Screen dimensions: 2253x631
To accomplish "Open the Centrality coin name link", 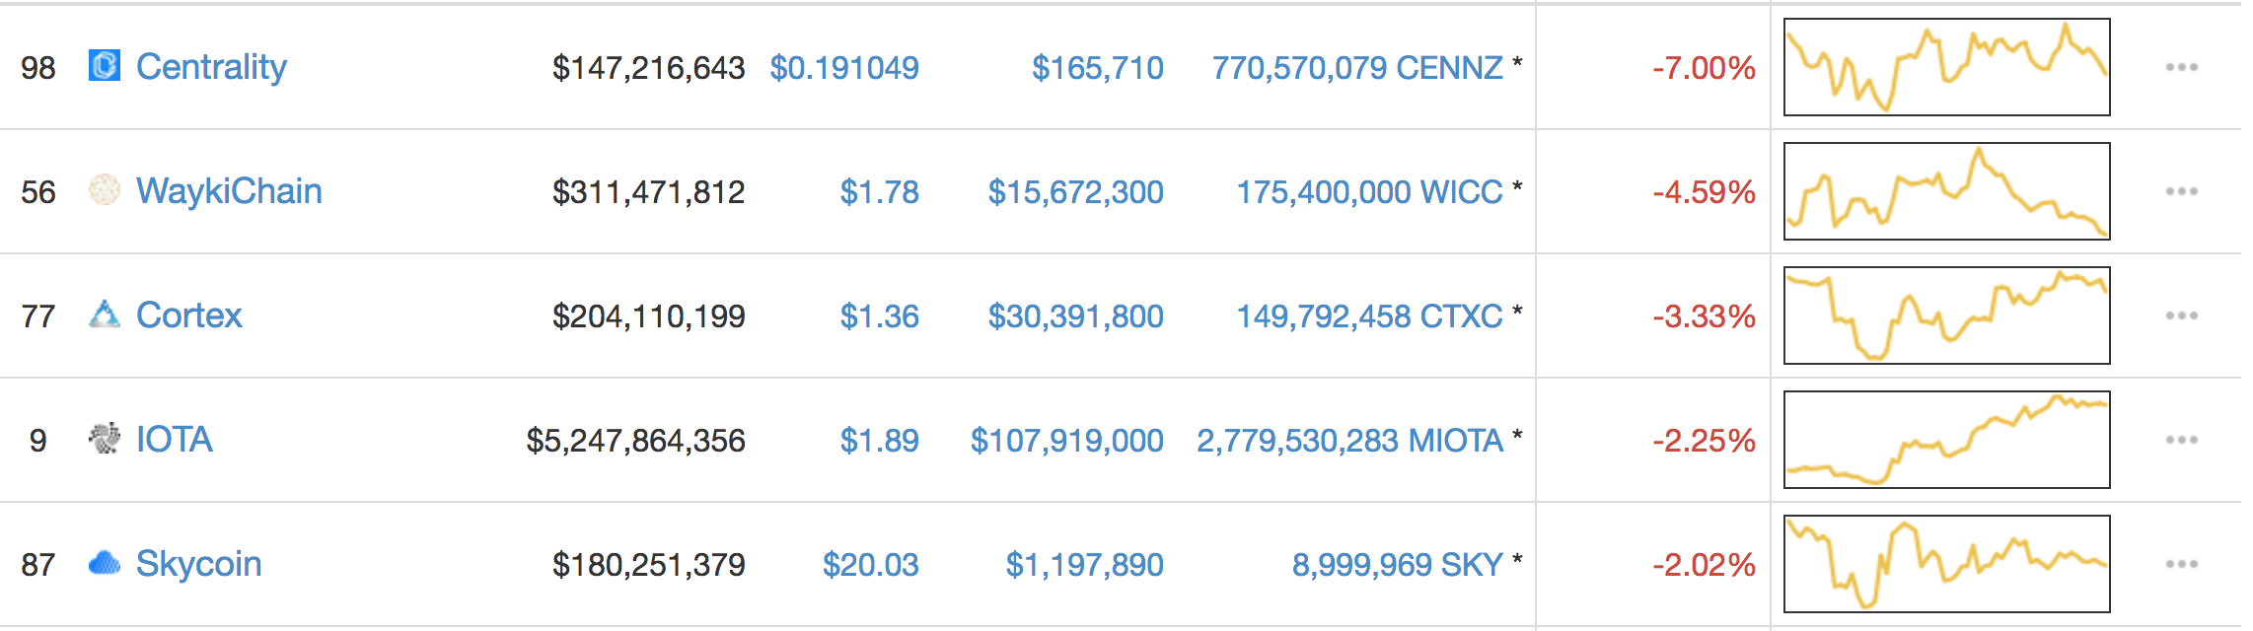I will click(211, 67).
